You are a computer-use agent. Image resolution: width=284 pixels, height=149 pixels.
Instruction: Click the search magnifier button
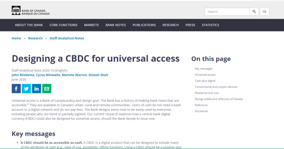[x=254, y=12]
